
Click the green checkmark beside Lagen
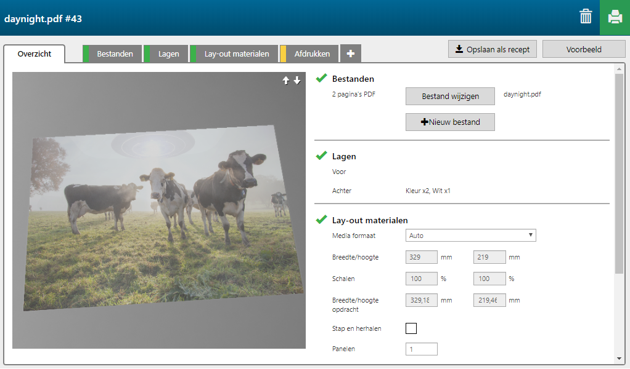coord(321,156)
